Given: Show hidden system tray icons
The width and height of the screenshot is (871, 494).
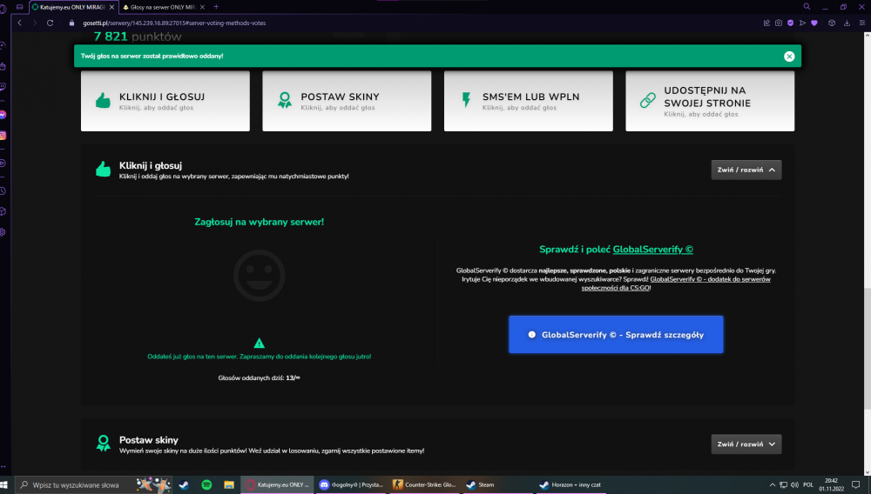Looking at the screenshot, I should [x=772, y=484].
